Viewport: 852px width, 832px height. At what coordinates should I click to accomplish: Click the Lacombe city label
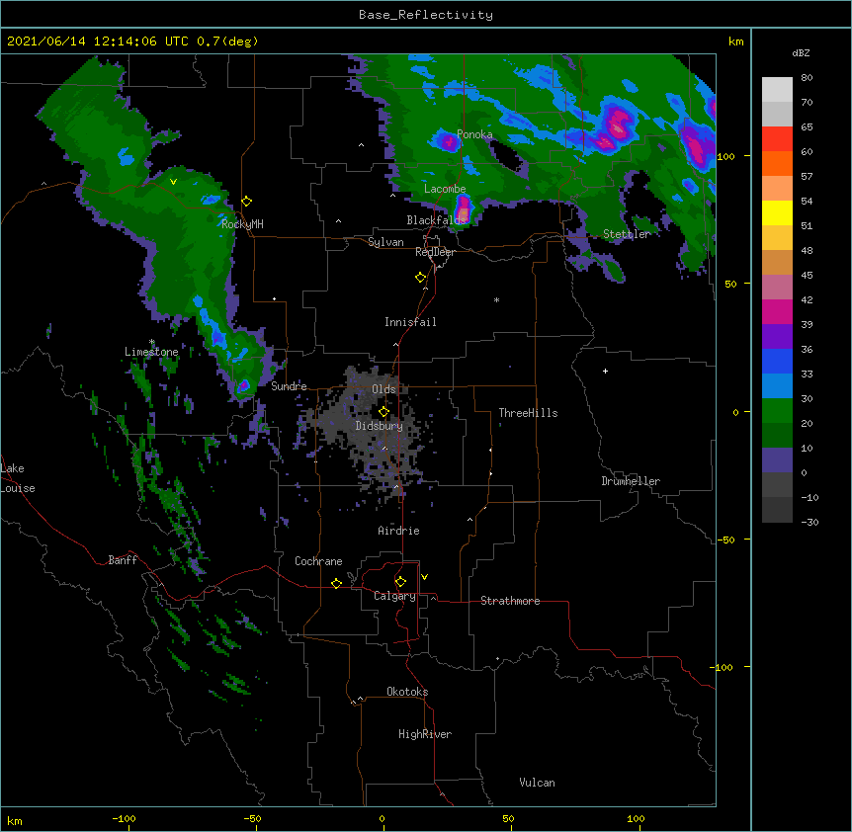[445, 189]
